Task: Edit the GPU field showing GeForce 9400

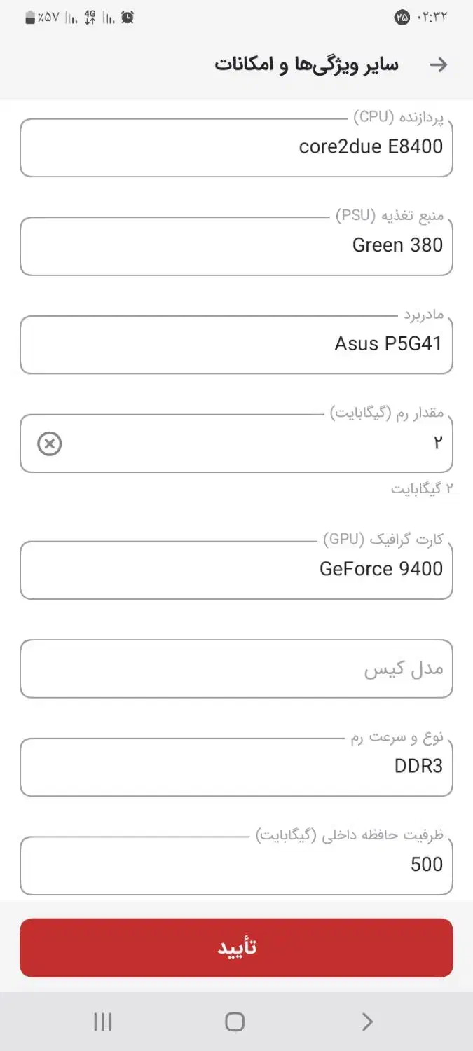Action: (236, 569)
